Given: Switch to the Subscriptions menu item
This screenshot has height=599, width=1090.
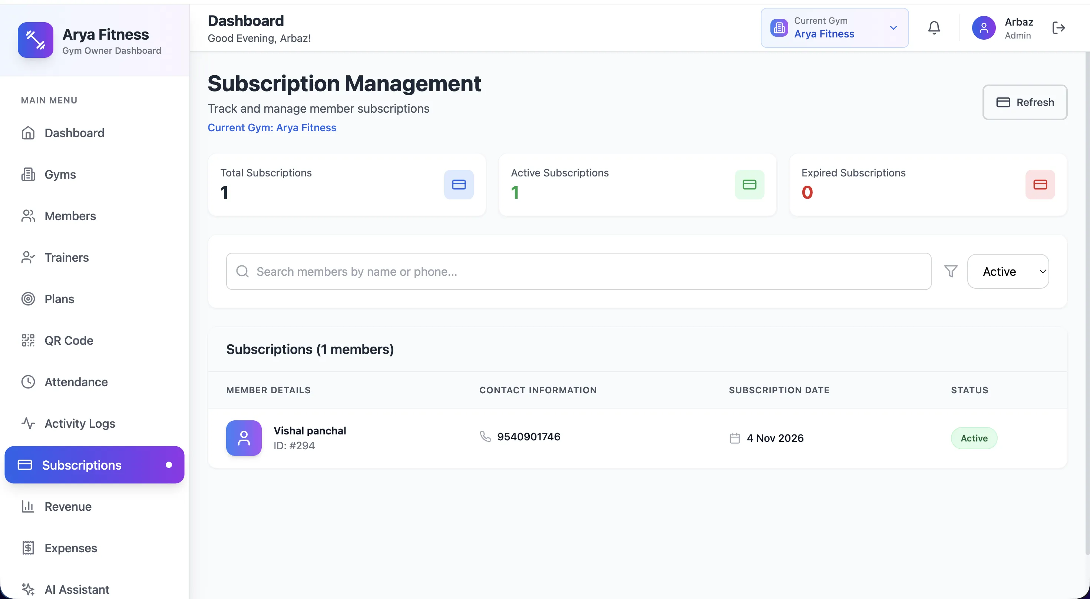Looking at the screenshot, I should [x=81, y=465].
